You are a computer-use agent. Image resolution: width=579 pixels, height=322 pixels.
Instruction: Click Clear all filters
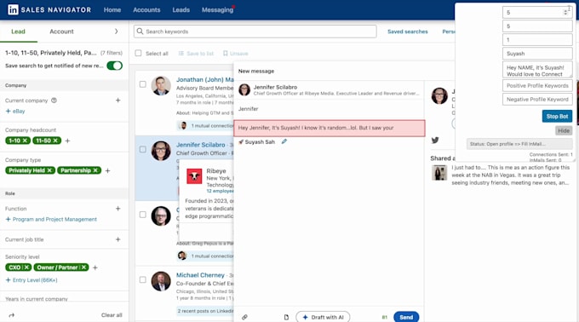(112, 315)
